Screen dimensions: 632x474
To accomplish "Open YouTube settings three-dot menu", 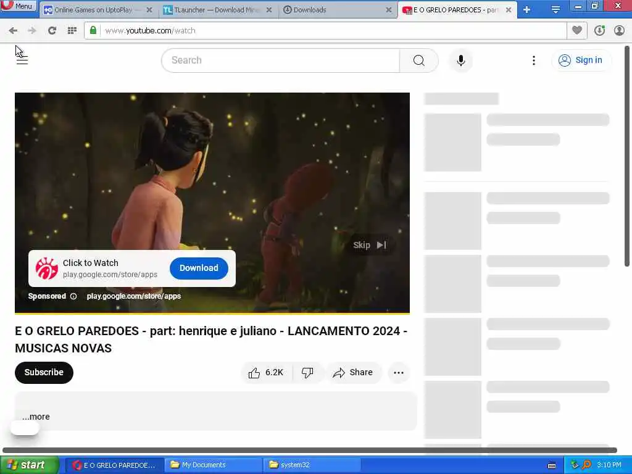I will tap(534, 60).
